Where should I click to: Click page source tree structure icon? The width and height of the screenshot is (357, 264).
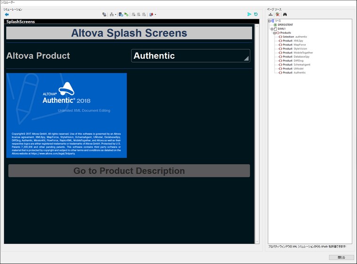point(270,15)
